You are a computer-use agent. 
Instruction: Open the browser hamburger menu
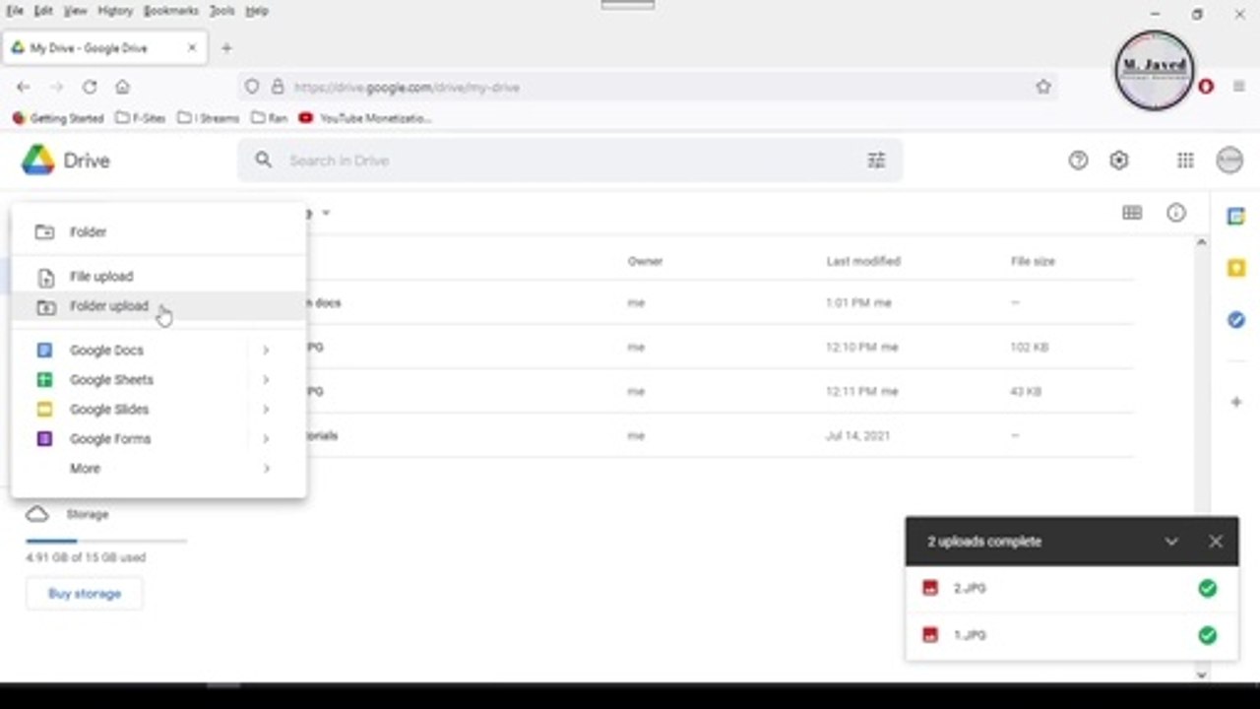[x=1239, y=87]
